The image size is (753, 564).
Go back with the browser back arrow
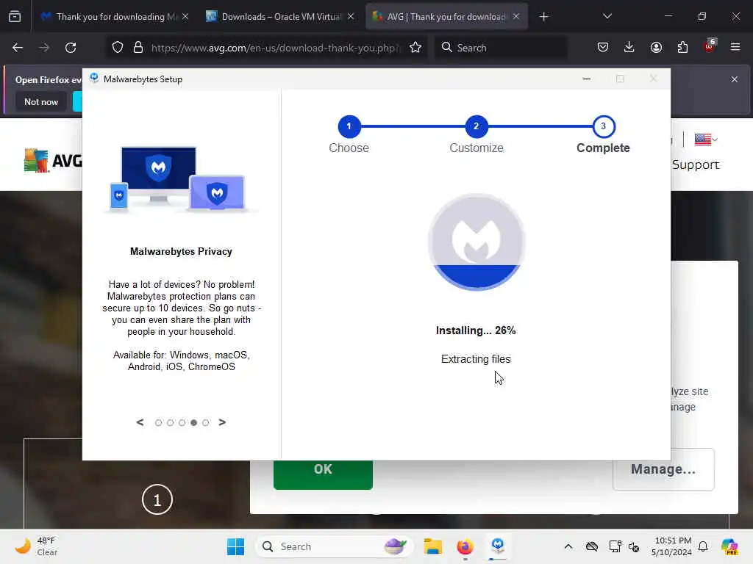18,48
